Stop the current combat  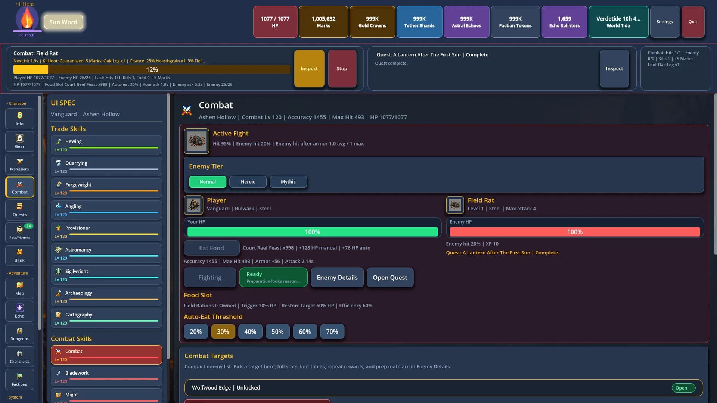[342, 69]
